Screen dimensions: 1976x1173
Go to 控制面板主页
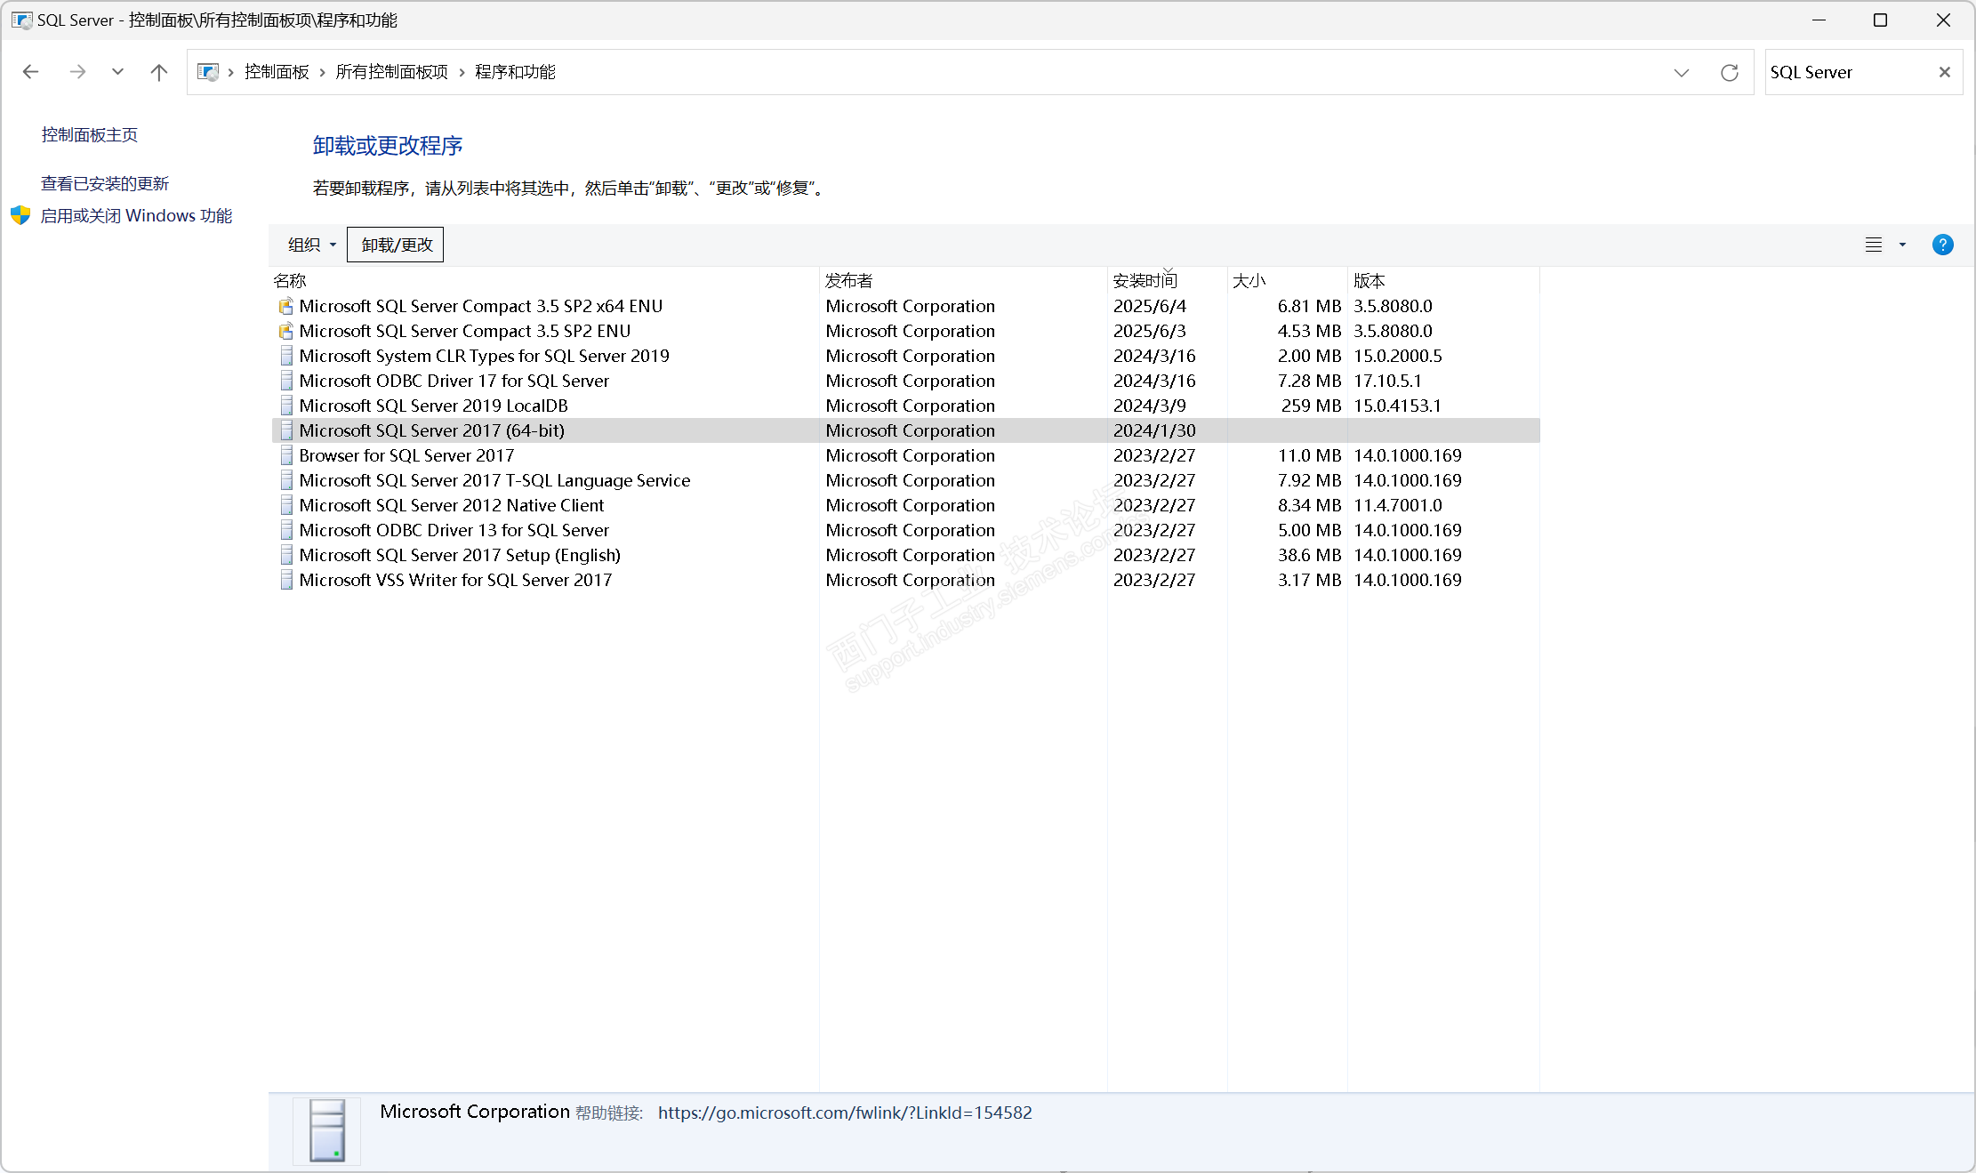tap(89, 134)
